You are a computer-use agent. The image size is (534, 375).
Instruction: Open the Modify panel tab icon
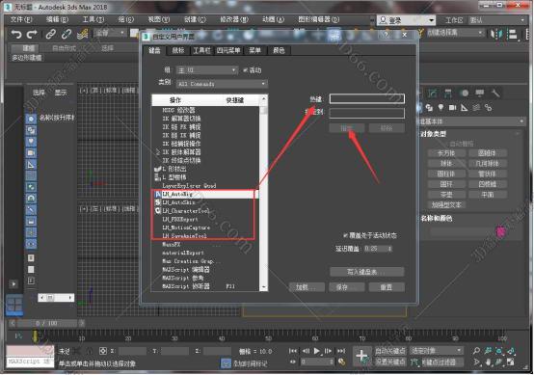[433, 93]
